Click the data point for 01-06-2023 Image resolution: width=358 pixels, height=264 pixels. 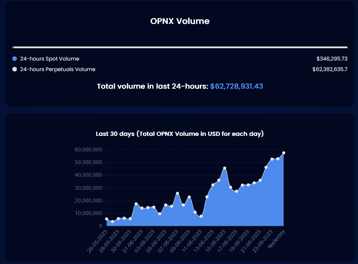point(142,208)
